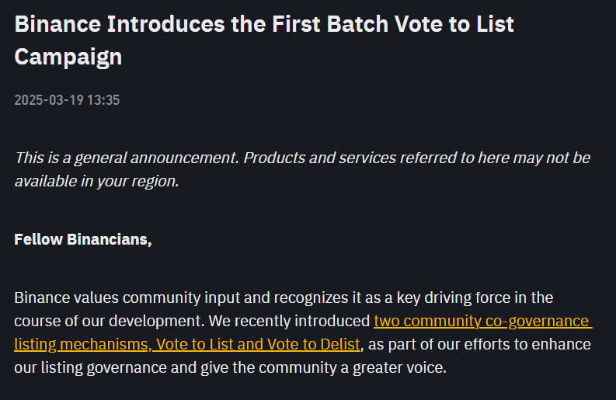Click 'course of our development.' text
This screenshot has width=616, height=400.
coord(110,321)
